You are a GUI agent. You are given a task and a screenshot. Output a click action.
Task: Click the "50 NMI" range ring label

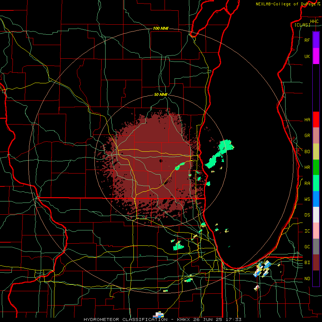[161, 94]
